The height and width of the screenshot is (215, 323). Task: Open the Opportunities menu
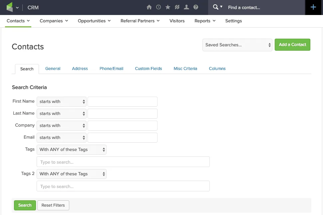[94, 21]
